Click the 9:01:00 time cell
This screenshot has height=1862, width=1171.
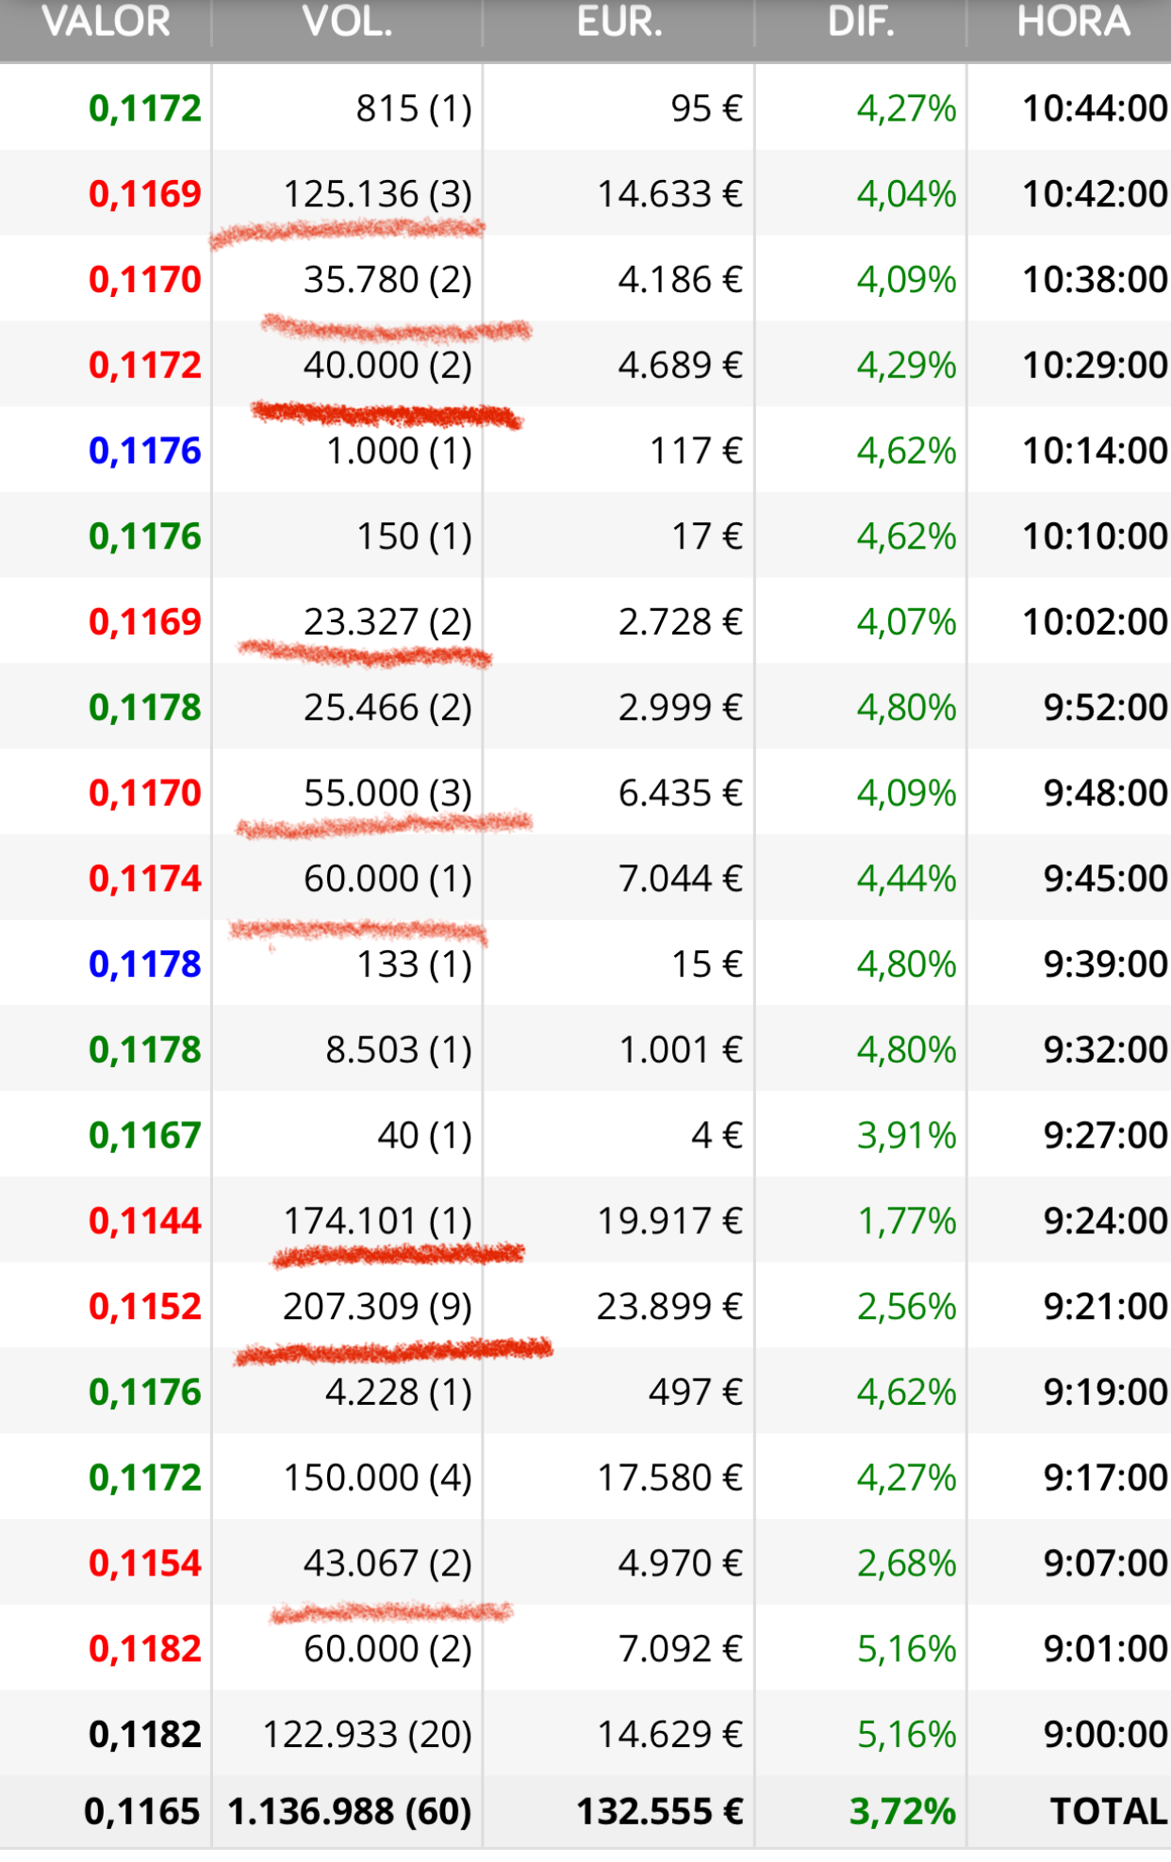[x=1106, y=1650]
